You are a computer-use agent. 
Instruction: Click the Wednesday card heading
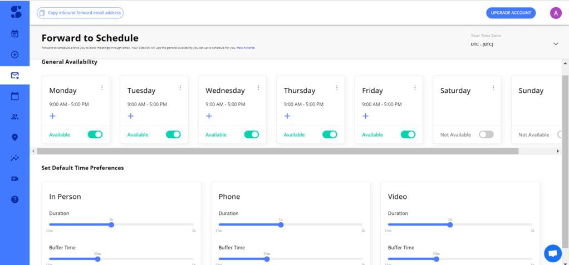[225, 91]
